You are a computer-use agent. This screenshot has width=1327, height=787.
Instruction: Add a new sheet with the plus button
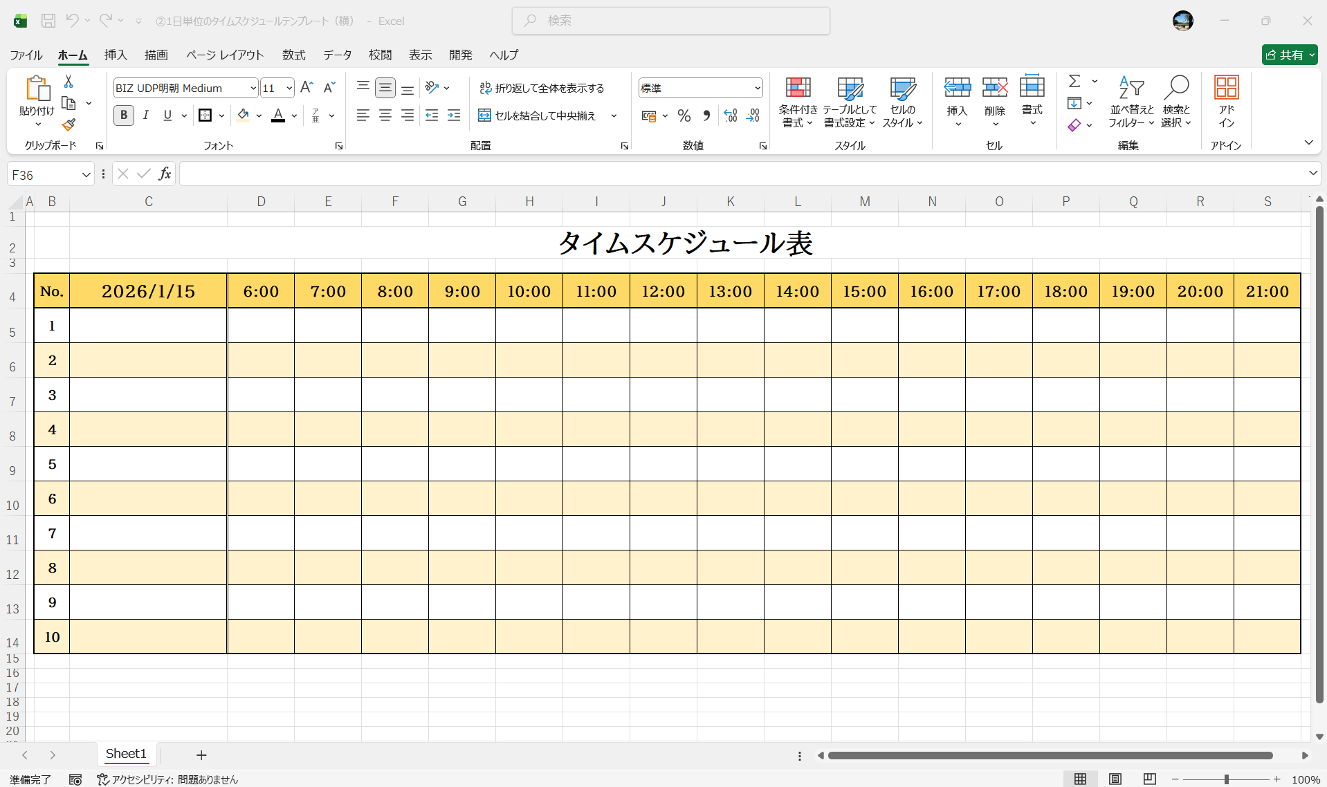pyautogui.click(x=200, y=754)
